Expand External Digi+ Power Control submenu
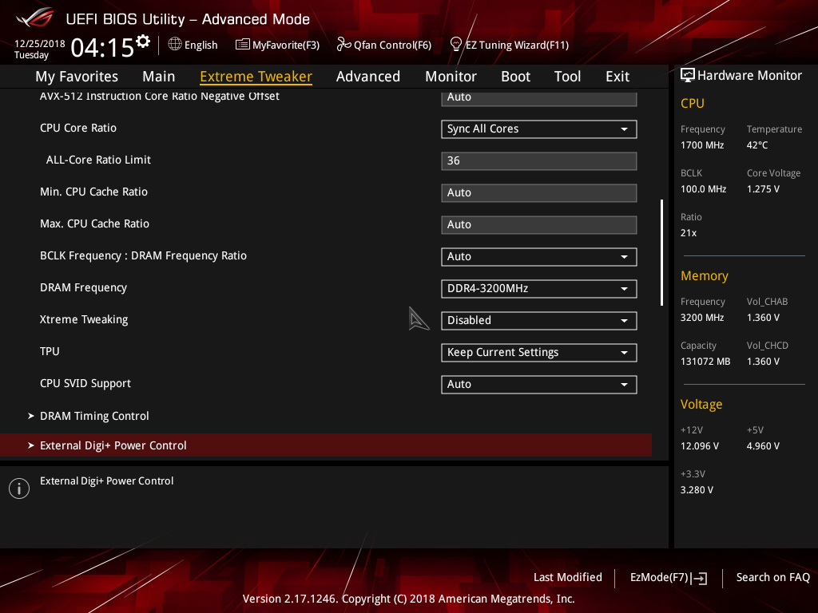This screenshot has height=613, width=818. coord(326,445)
